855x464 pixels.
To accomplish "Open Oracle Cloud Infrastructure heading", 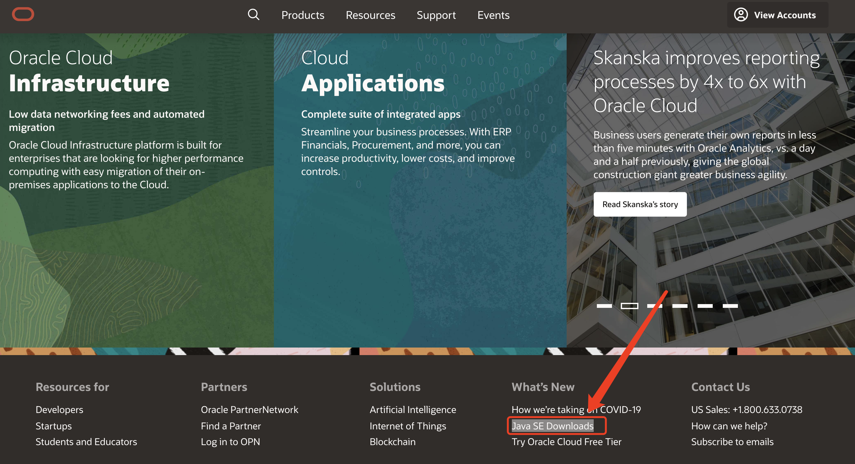I will click(x=89, y=71).
